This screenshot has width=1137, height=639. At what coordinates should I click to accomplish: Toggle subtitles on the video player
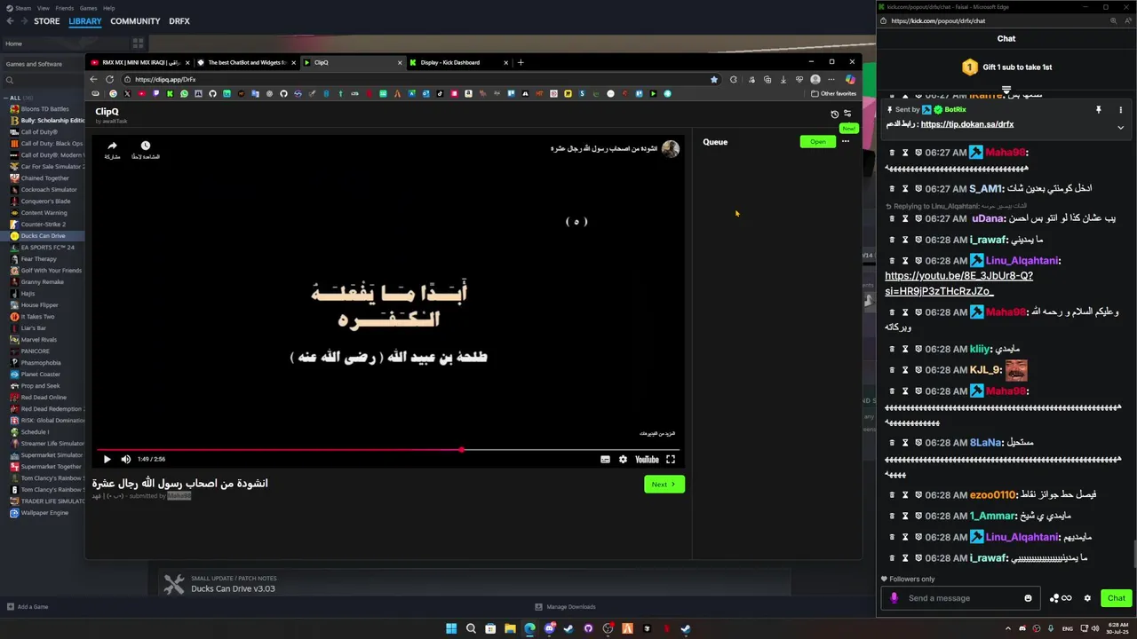[605, 459]
